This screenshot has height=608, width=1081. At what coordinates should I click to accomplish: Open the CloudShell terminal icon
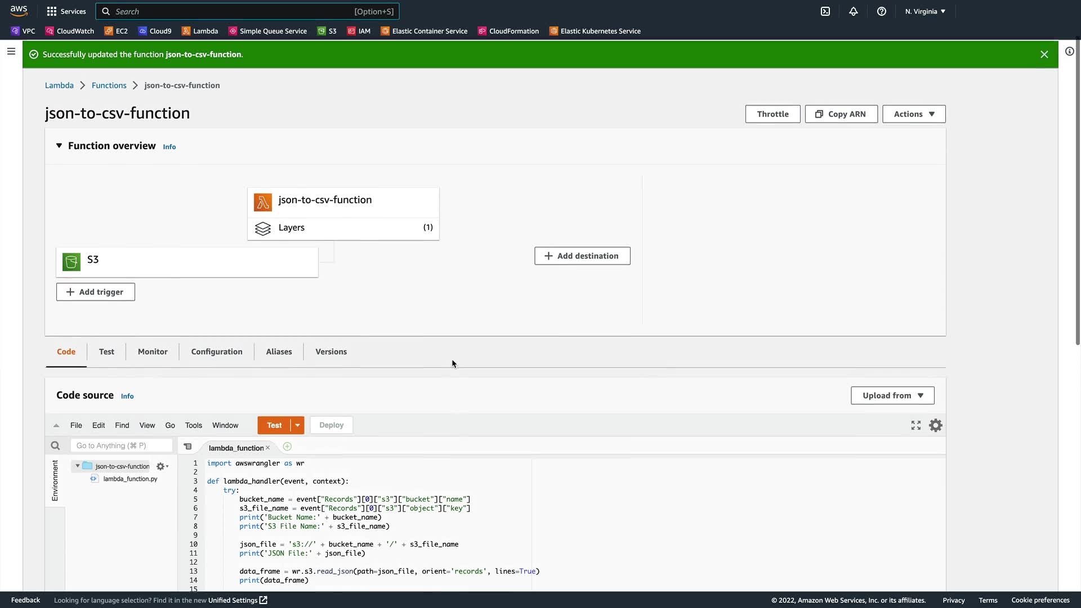click(825, 11)
